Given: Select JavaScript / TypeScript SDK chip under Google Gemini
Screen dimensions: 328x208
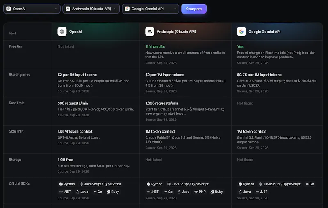Looking at the screenshot, I should [280, 184].
